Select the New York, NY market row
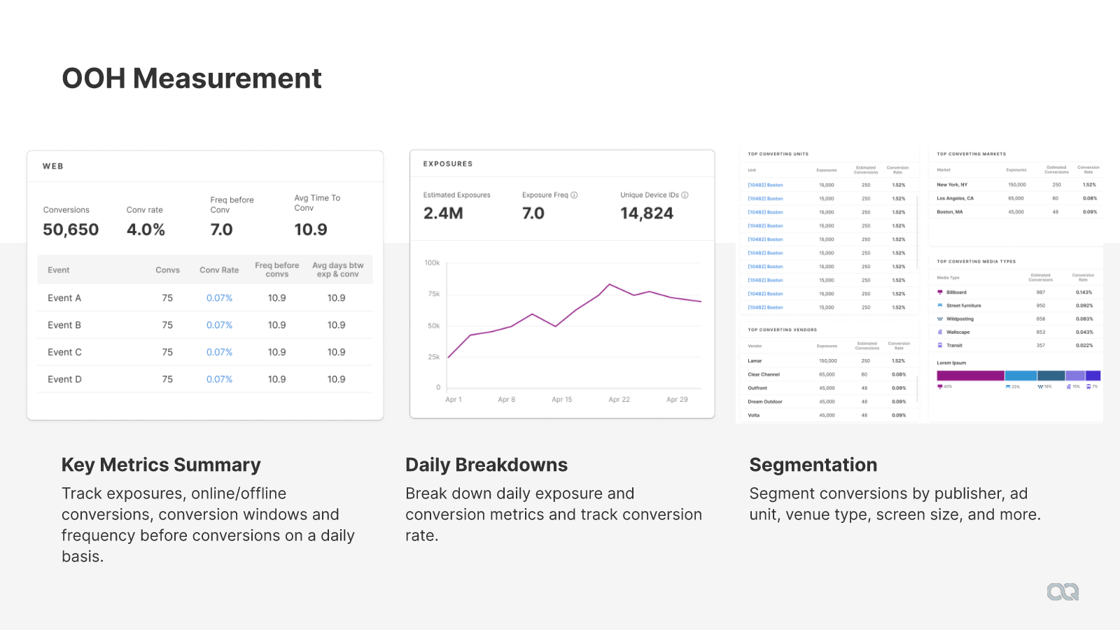Viewport: 1120px width, 630px height. pyautogui.click(x=1016, y=185)
